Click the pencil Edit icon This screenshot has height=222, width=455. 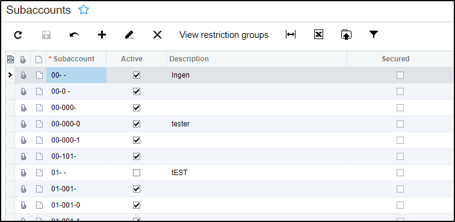pos(129,35)
